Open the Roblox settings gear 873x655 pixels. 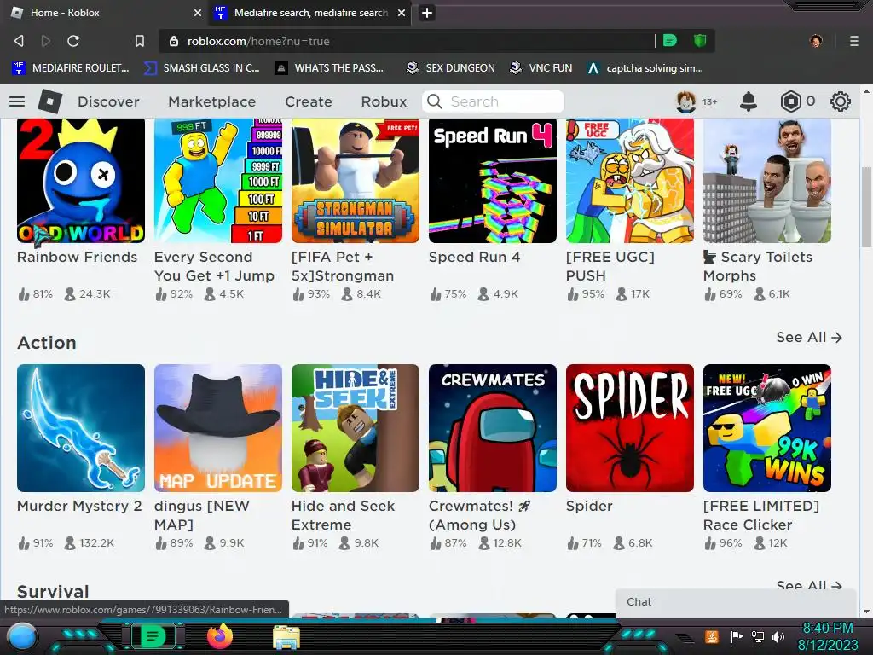coord(840,101)
